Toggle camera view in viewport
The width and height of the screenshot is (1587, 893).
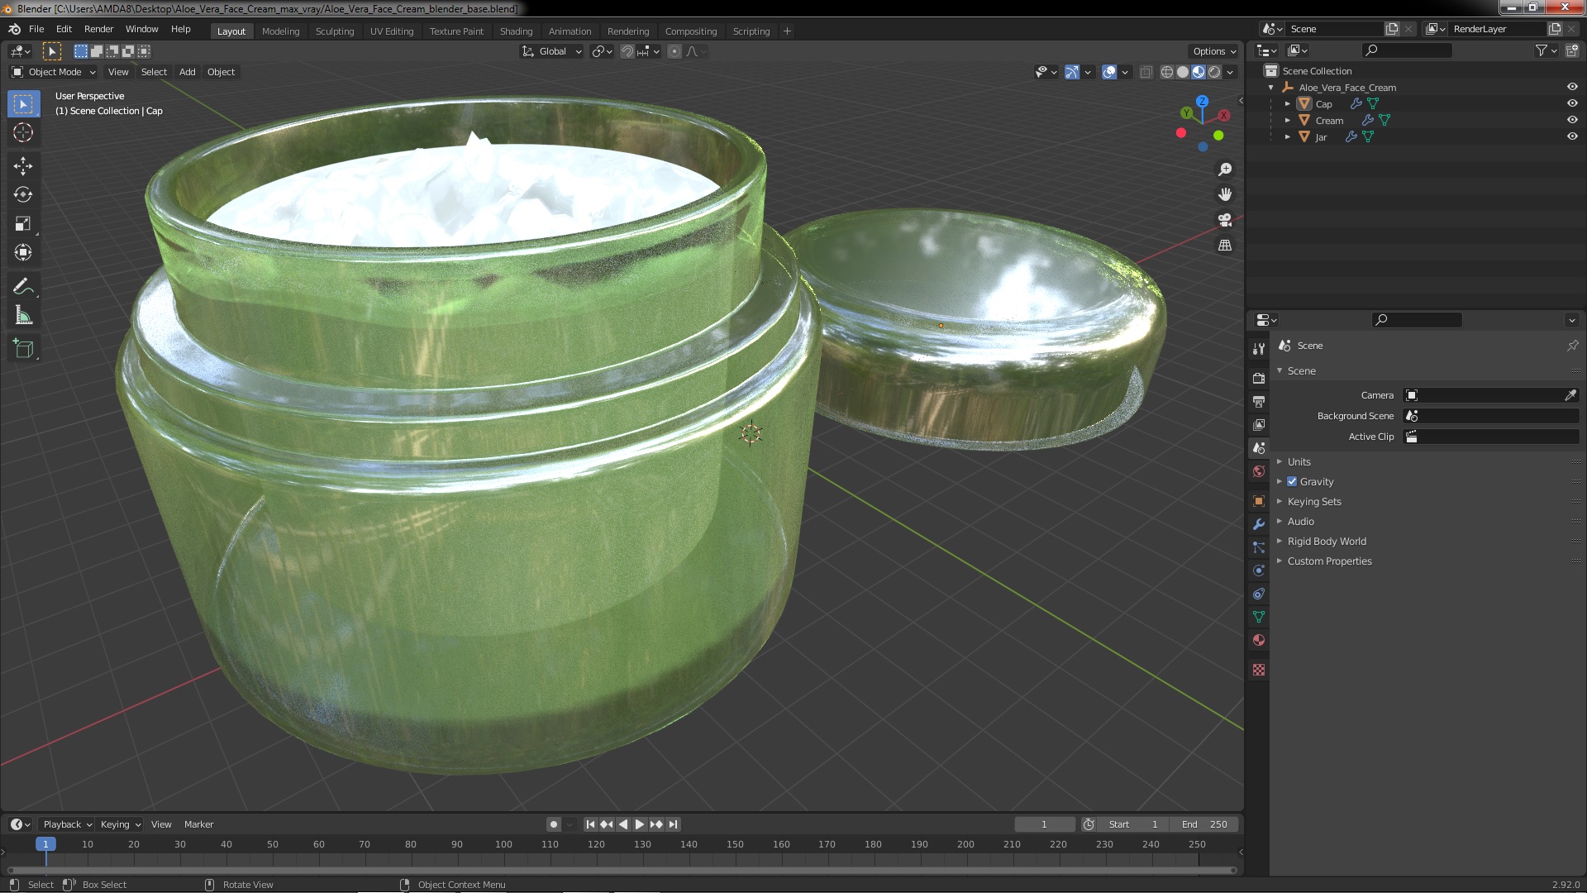[x=1225, y=220]
